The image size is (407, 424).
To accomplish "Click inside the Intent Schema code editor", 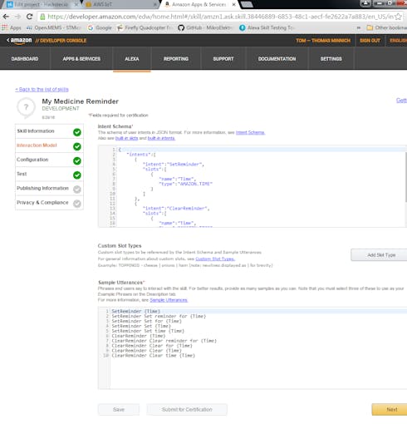I will point(252,186).
